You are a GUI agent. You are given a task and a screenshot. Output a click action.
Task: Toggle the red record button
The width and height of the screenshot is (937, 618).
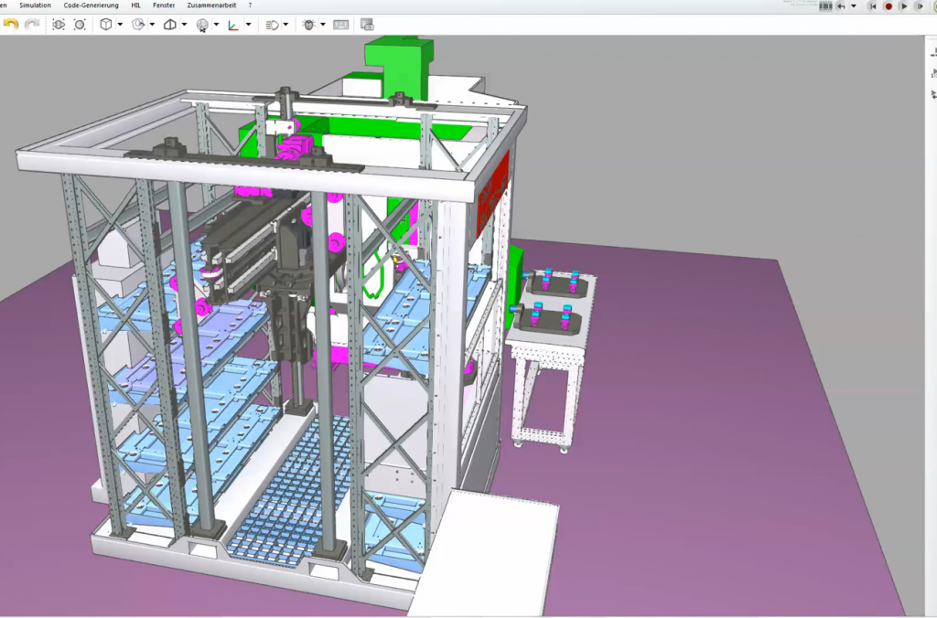[888, 6]
